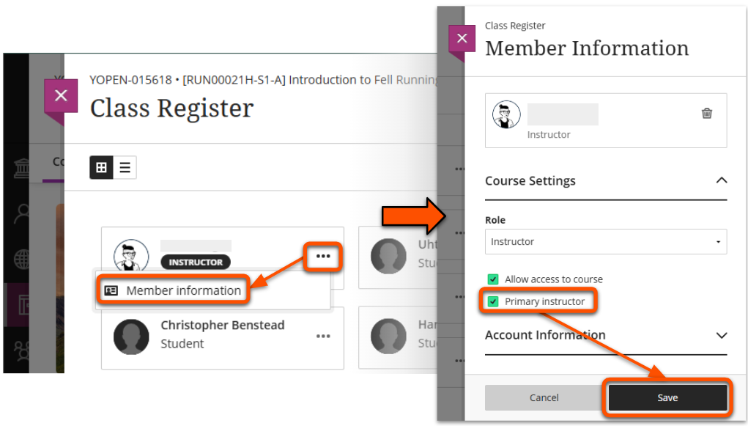Expand the Account Information section

(x=722, y=335)
